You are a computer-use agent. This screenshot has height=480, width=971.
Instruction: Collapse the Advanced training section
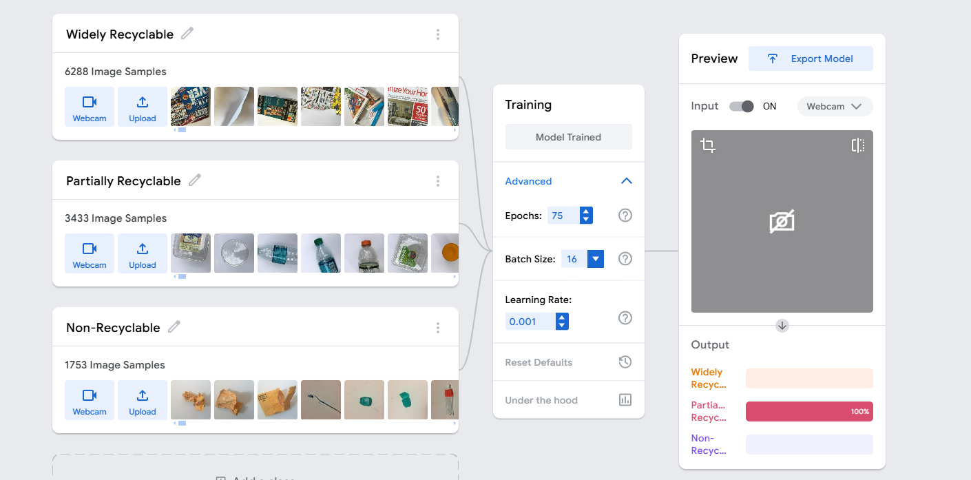[626, 181]
